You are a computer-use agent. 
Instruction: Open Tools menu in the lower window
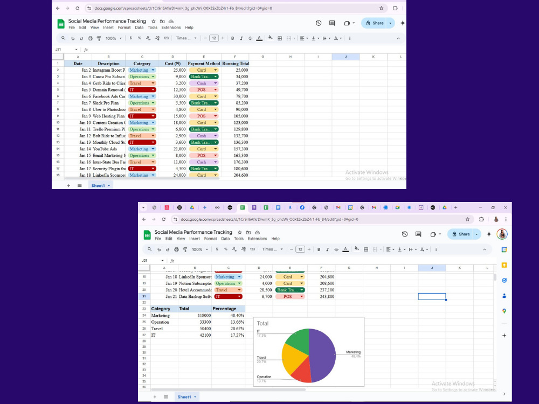pyautogui.click(x=239, y=239)
